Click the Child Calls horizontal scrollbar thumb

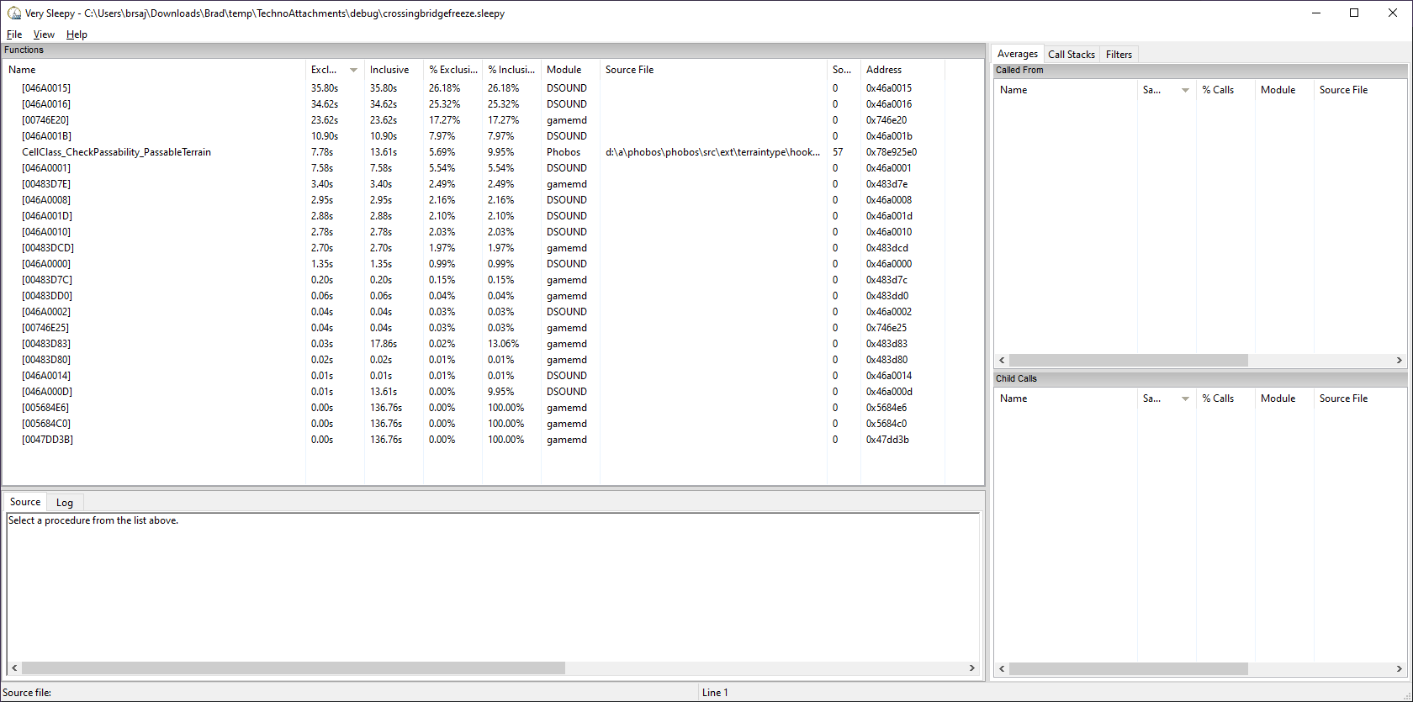[1128, 669]
